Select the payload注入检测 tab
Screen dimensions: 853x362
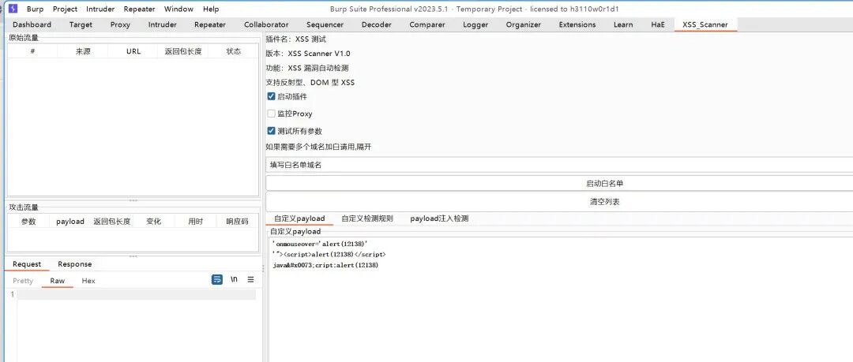[x=439, y=218]
